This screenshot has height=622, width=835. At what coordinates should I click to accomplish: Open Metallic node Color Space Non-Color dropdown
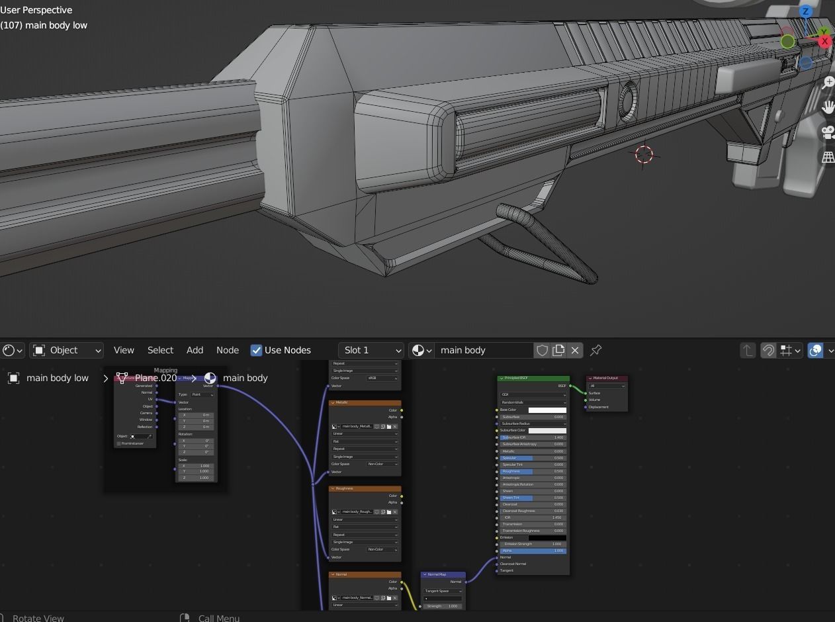(382, 464)
